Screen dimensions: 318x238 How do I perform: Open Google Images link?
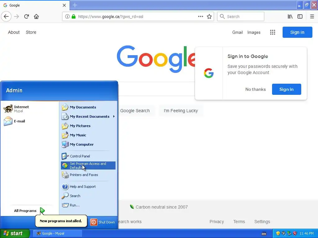pos(254,32)
